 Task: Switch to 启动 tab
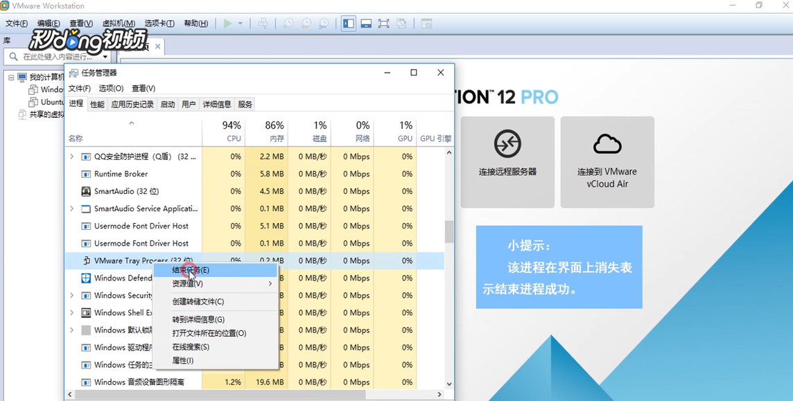click(x=167, y=105)
